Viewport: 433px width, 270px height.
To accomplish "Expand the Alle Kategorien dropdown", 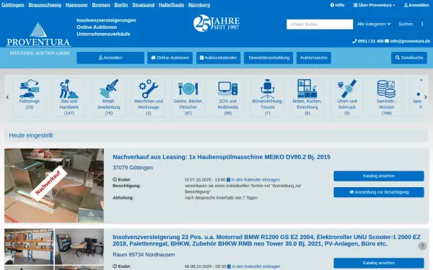I will (x=374, y=24).
